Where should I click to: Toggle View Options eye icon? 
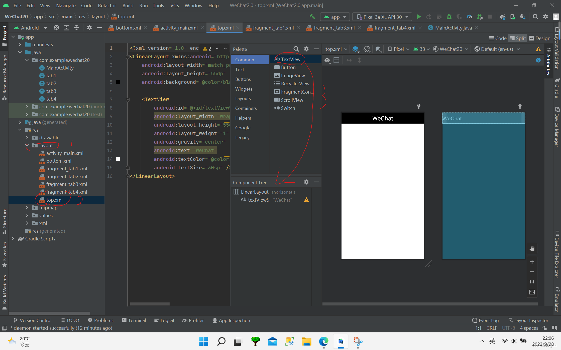[x=327, y=60]
